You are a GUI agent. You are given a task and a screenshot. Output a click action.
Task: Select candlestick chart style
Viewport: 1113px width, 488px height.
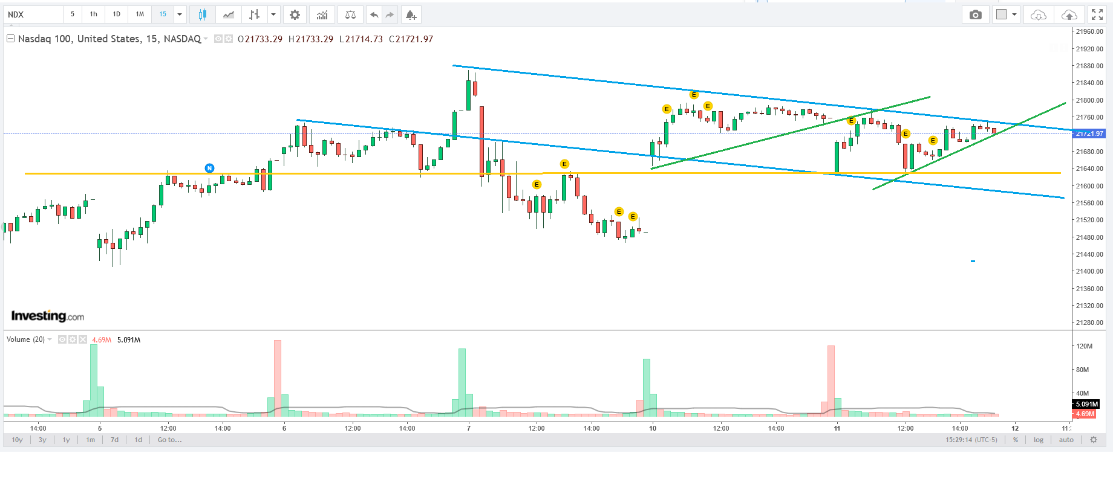(x=203, y=14)
